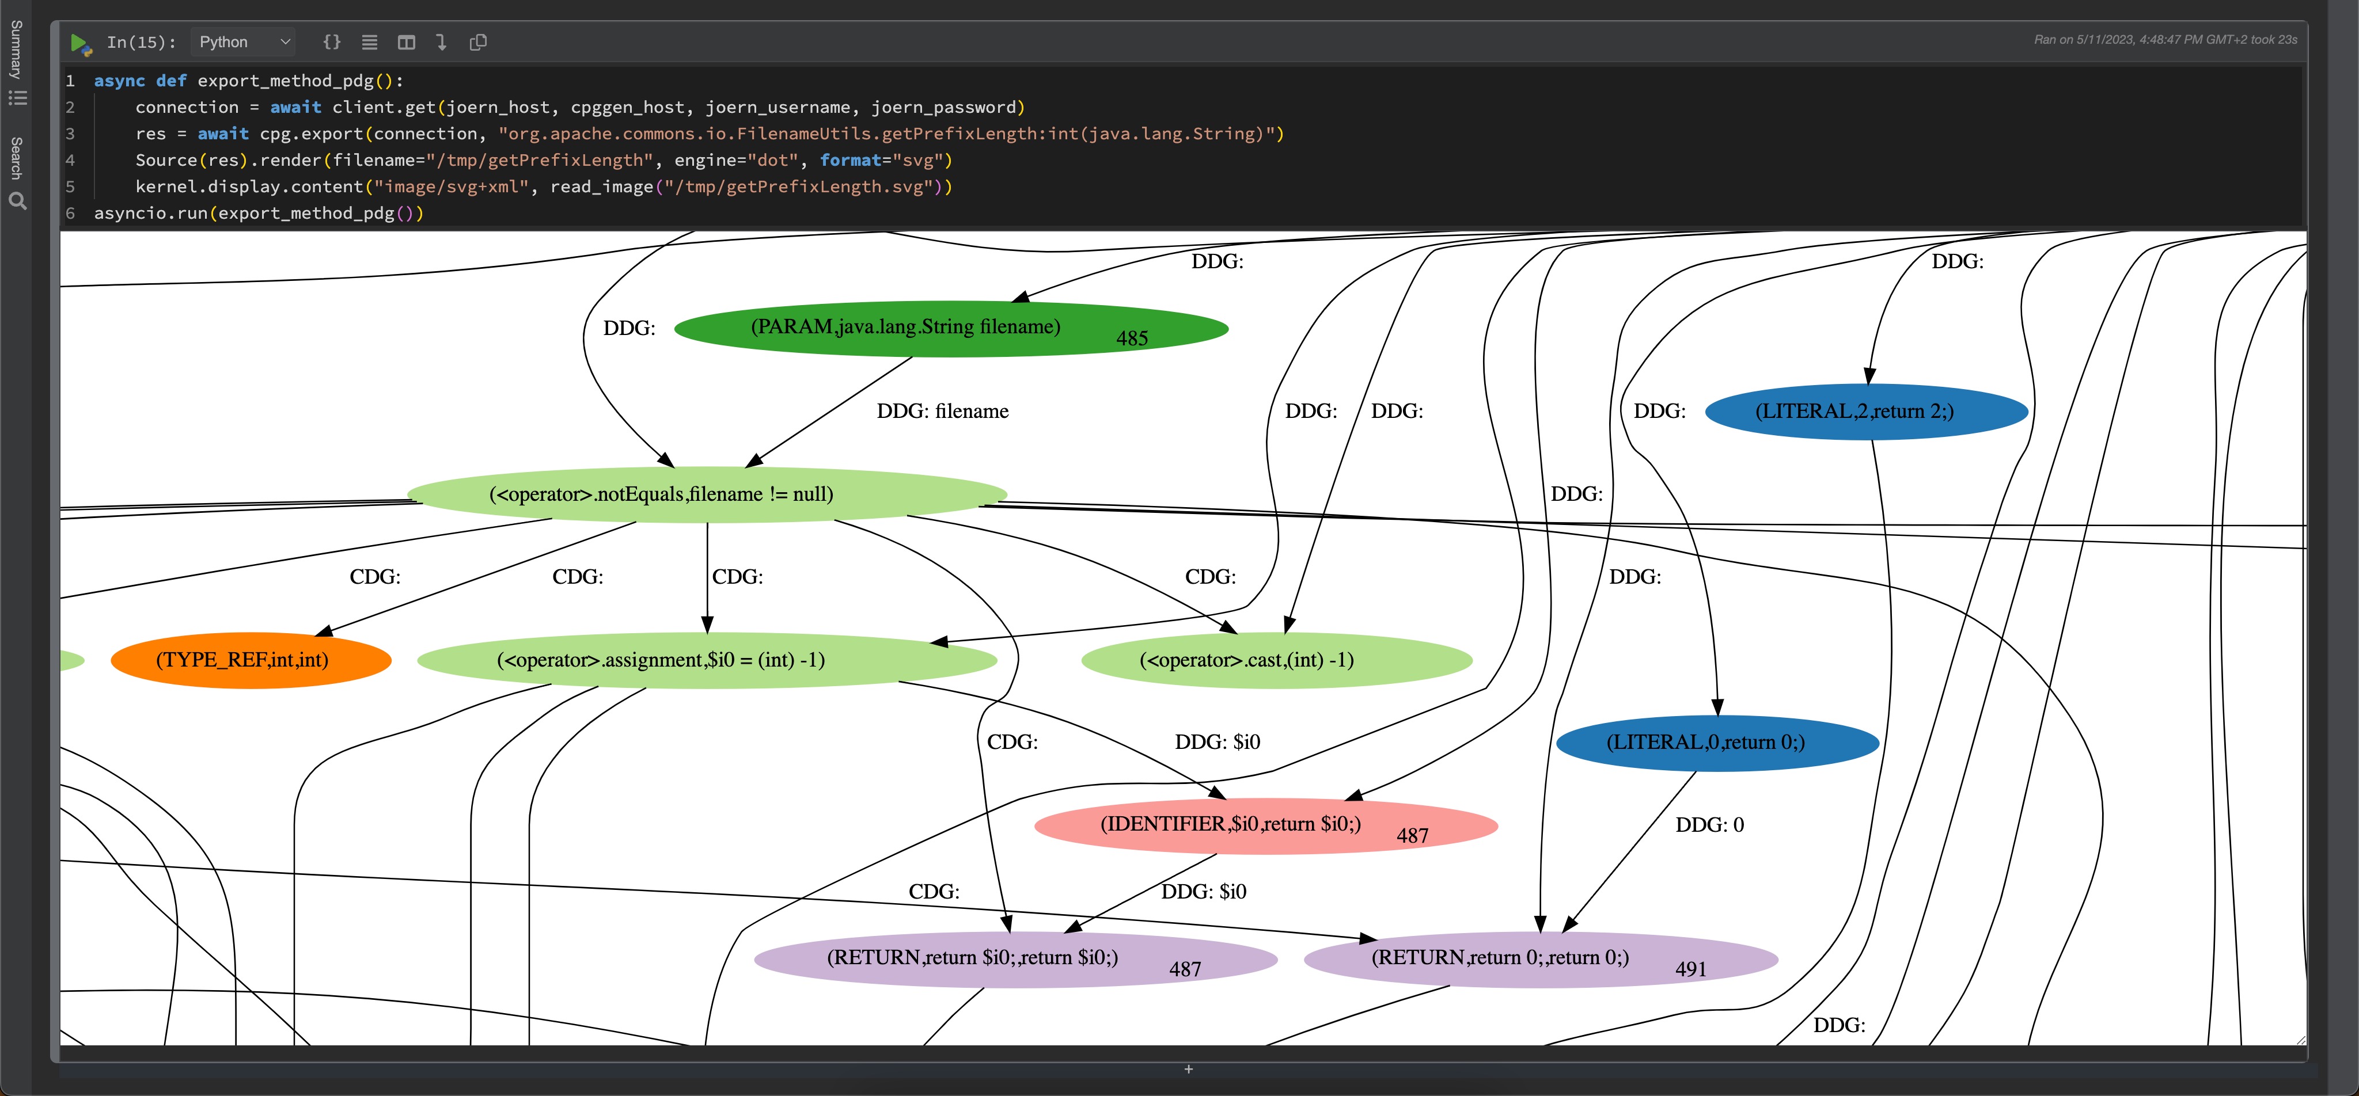Image resolution: width=2359 pixels, height=1096 pixels.
Task: Click the line wrapping lines icon
Action: (369, 42)
